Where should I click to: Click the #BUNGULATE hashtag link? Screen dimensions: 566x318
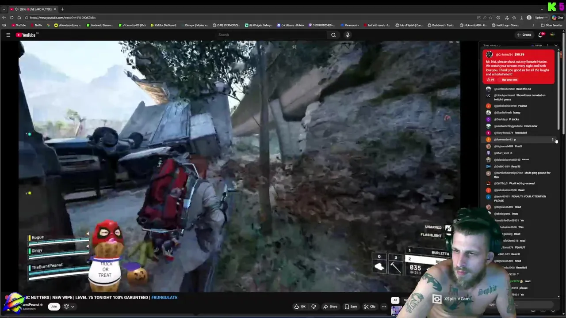[164, 297]
